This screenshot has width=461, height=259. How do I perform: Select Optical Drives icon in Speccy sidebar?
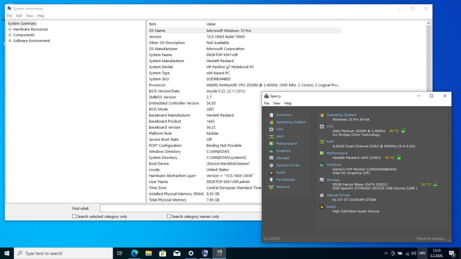(x=271, y=165)
